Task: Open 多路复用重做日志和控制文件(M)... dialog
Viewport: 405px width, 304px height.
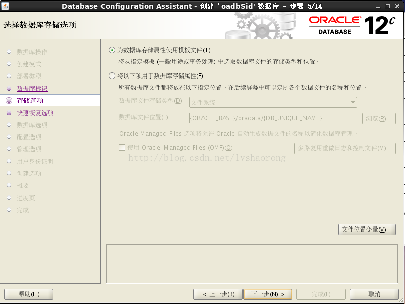Action: pyautogui.click(x=345, y=148)
